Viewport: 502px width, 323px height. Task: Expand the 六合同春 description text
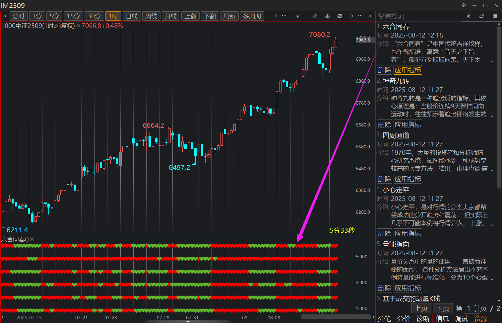(x=492, y=61)
